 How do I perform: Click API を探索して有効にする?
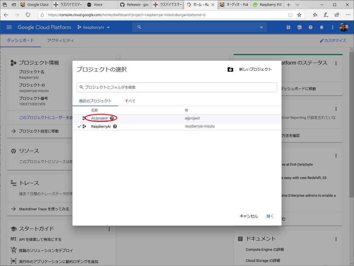pos(40,239)
